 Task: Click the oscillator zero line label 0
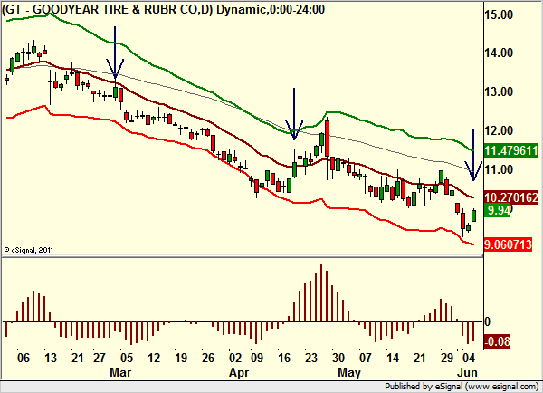(487, 321)
